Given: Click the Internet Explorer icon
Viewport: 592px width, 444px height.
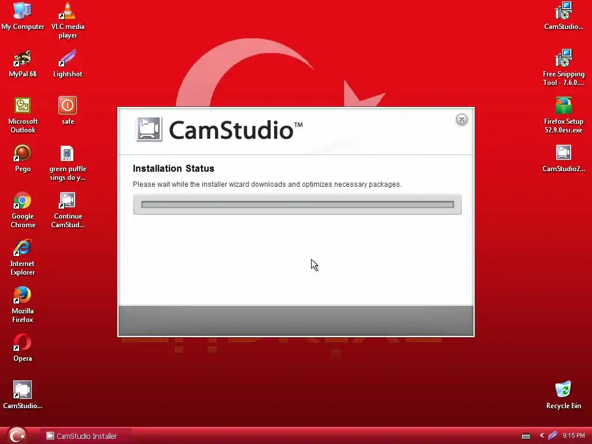Looking at the screenshot, I should (x=23, y=257).
